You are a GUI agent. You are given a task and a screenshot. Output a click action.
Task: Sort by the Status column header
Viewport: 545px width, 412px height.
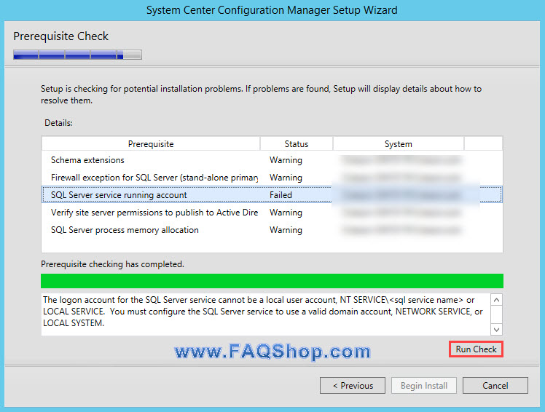click(x=296, y=144)
